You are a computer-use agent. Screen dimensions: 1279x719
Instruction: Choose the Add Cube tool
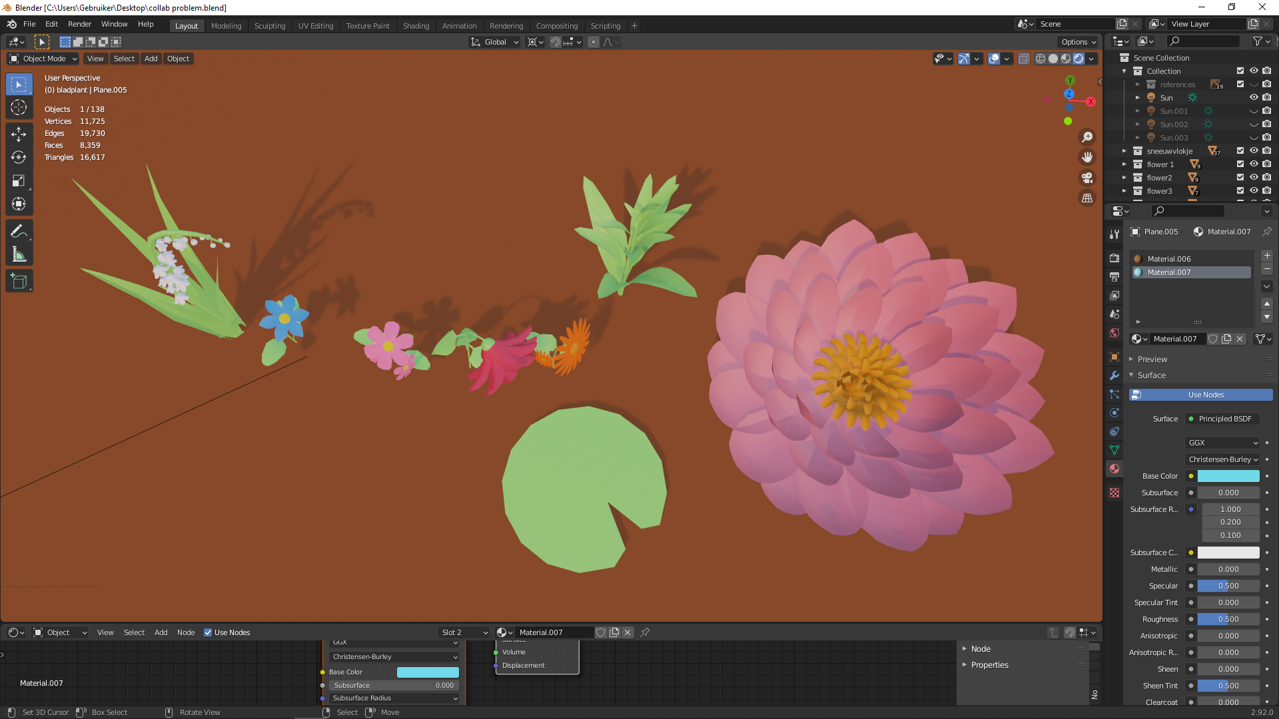[19, 282]
